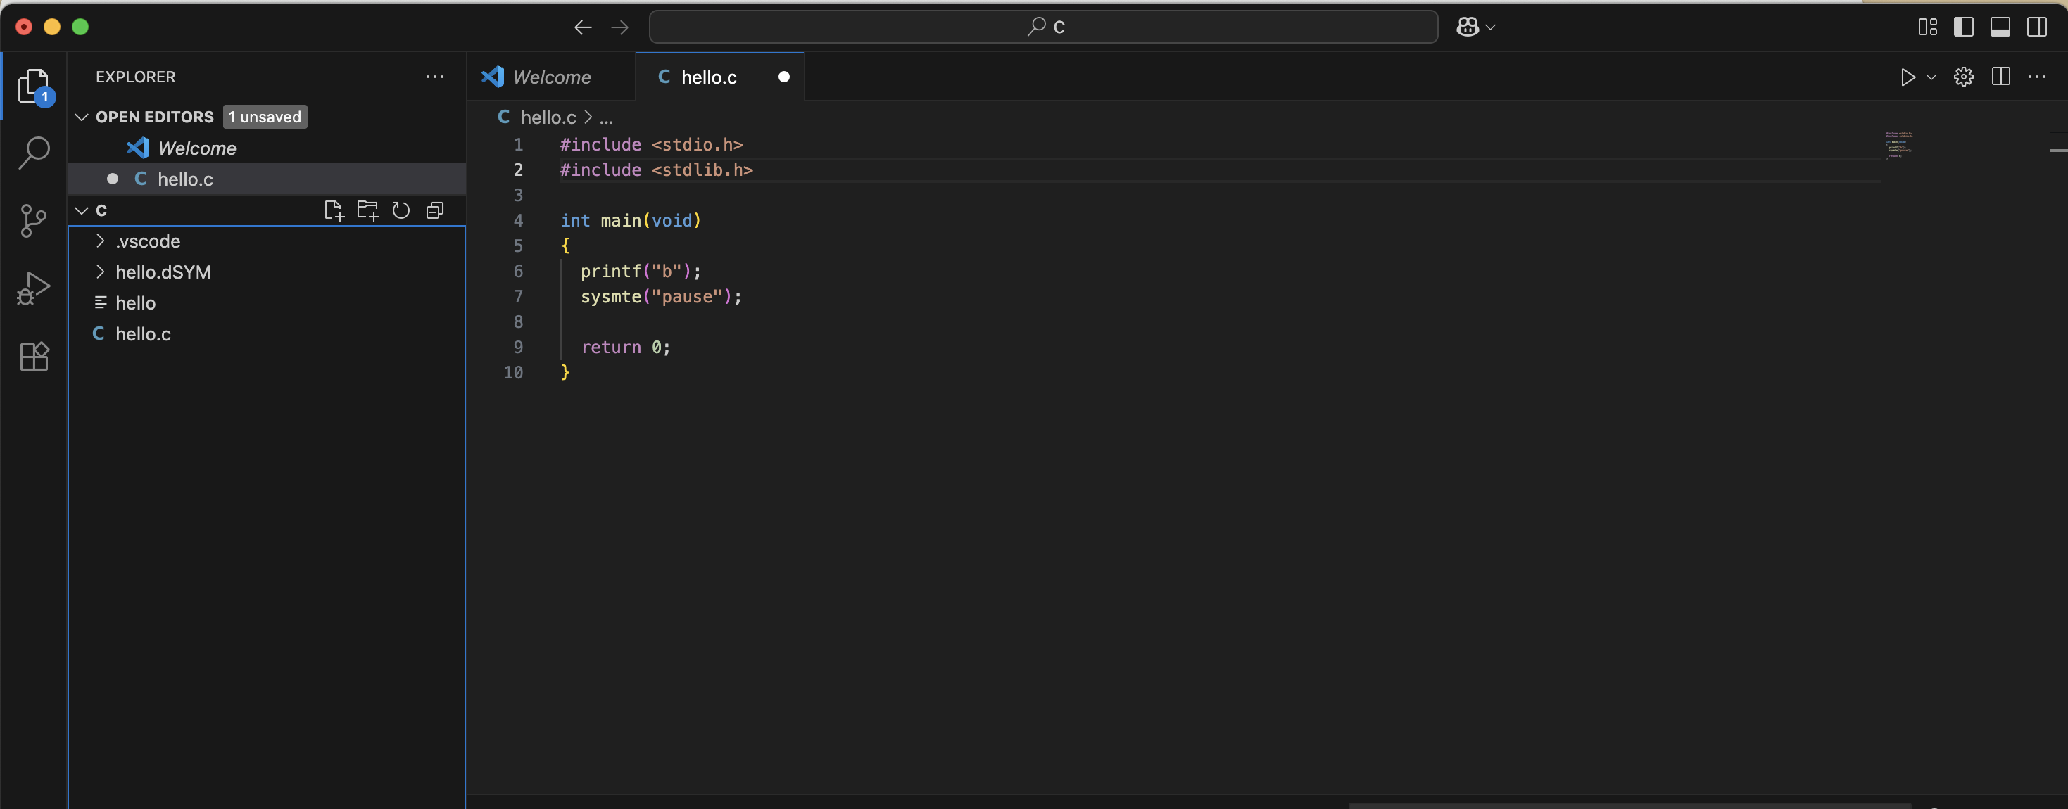This screenshot has height=809, width=2068.
Task: Click the code minimap preview
Action: [x=1898, y=144]
